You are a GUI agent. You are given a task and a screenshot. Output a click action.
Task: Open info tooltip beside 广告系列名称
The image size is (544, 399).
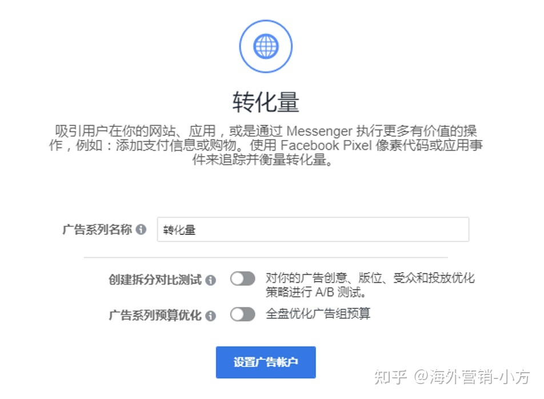(141, 229)
